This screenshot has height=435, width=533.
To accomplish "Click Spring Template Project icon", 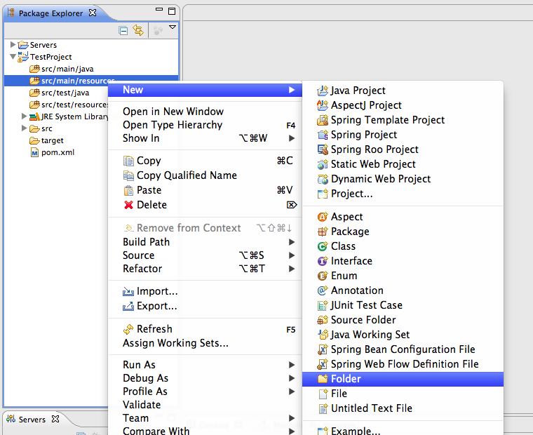I will click(x=323, y=120).
